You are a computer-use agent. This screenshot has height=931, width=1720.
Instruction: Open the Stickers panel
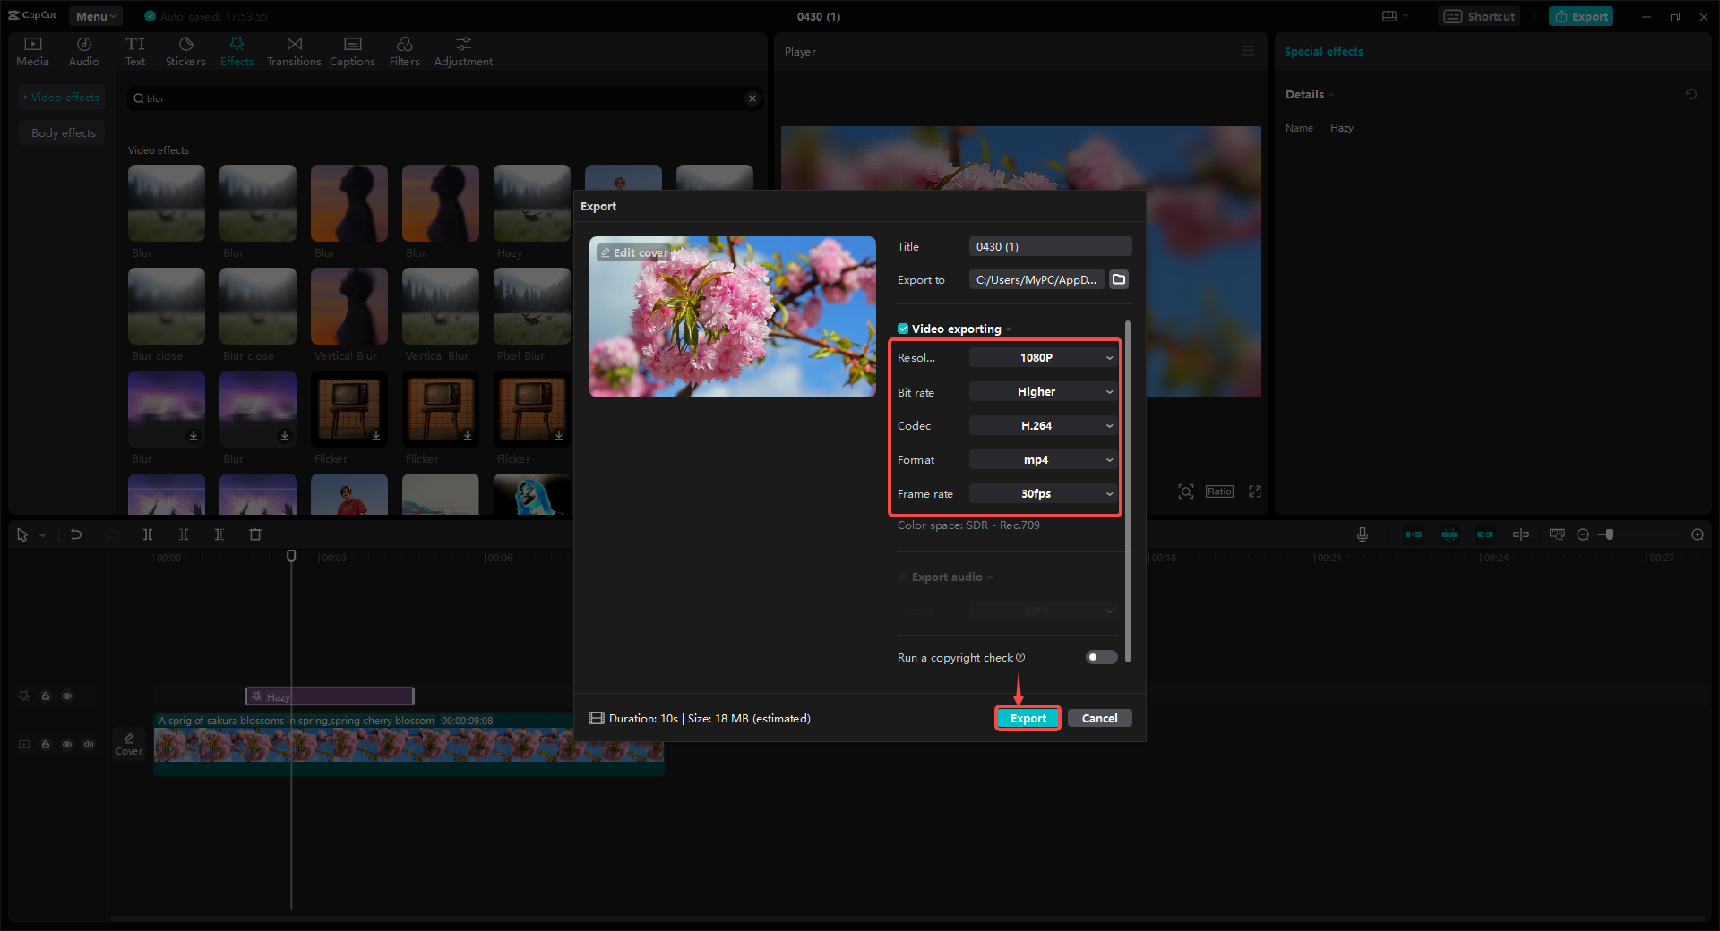(185, 50)
